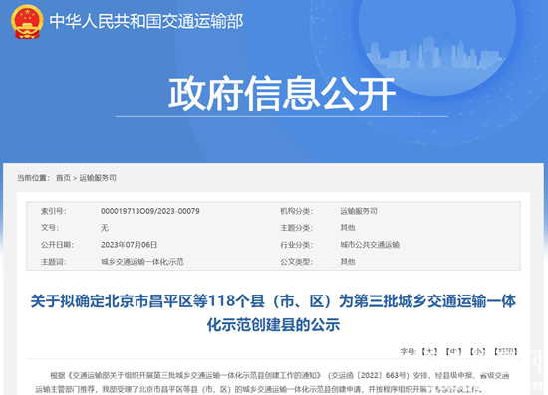The image size is (548, 395).
Task: Click the 机构分类 value 运输服务司
Action: click(x=359, y=211)
